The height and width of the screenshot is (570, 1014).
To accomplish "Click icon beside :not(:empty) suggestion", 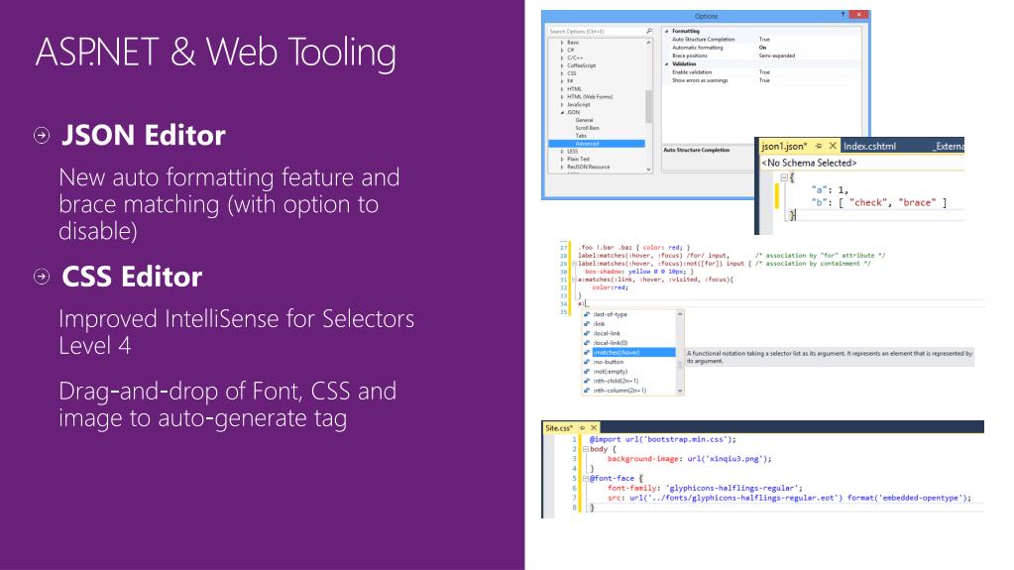I will click(587, 372).
